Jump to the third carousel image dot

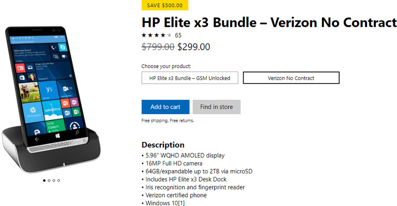pyautogui.click(x=54, y=180)
